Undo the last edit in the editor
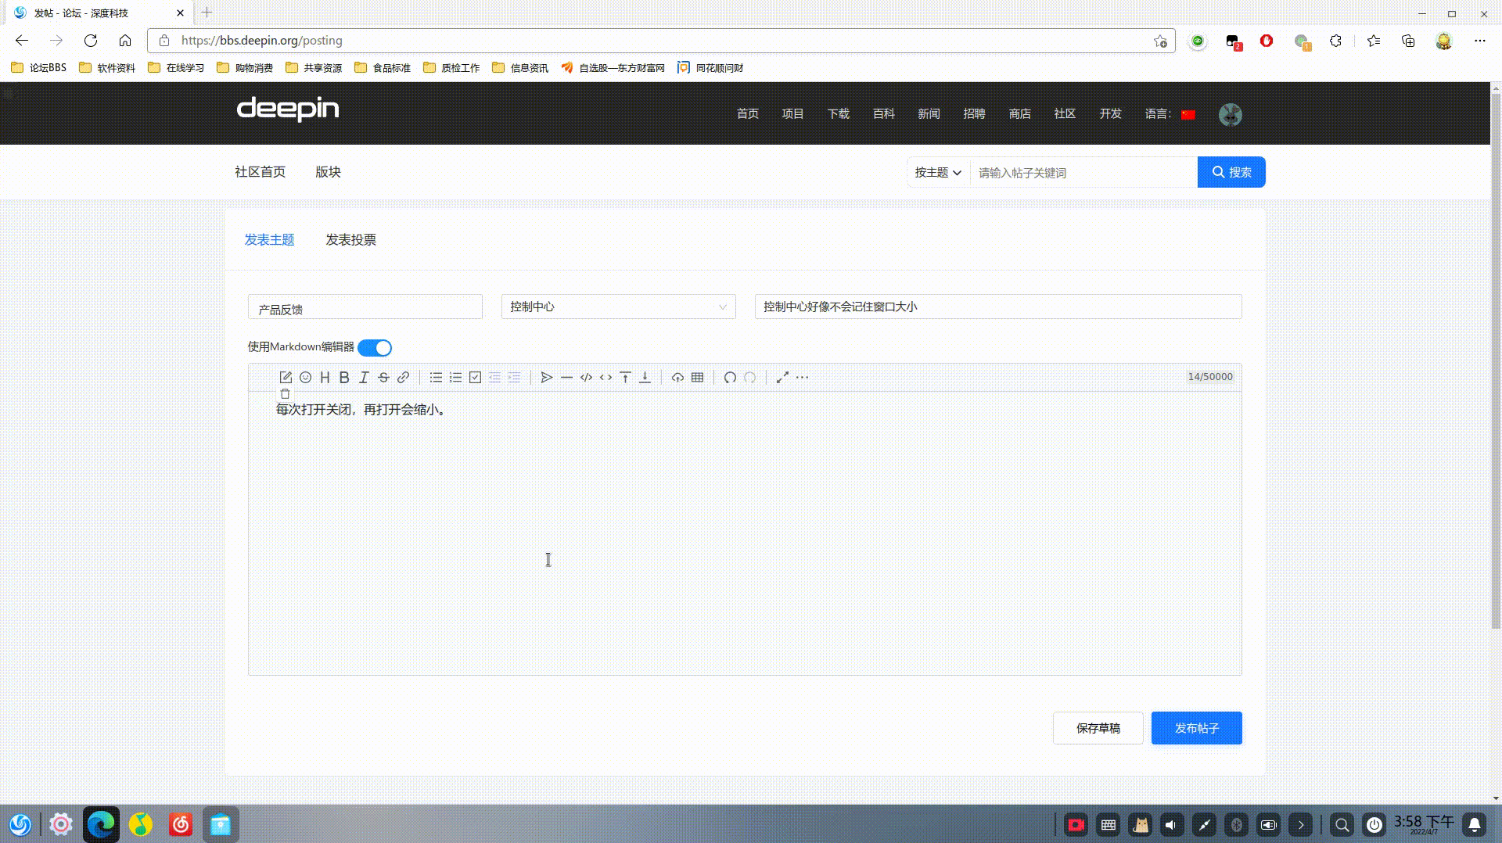The width and height of the screenshot is (1502, 843). pyautogui.click(x=730, y=378)
